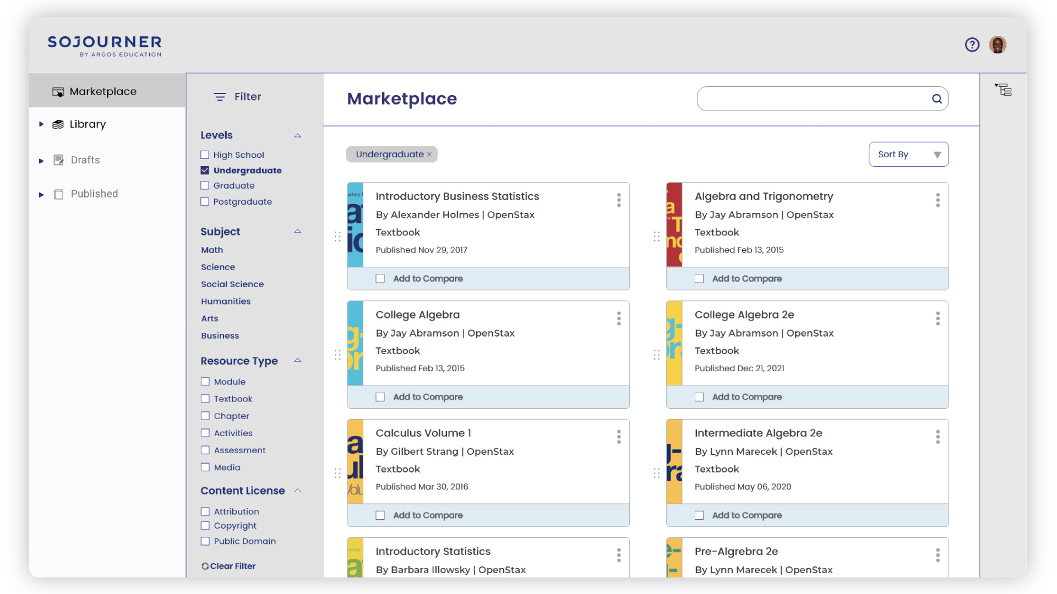Image resolution: width=1057 pixels, height=594 pixels.
Task: Grab drag handle beside Intermediate Algebra 2e
Action: [656, 473]
